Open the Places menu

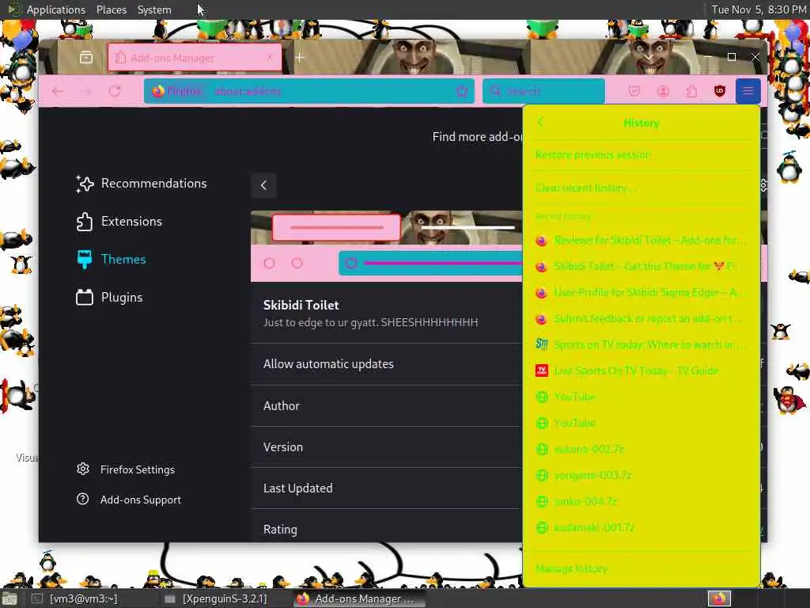coord(111,9)
